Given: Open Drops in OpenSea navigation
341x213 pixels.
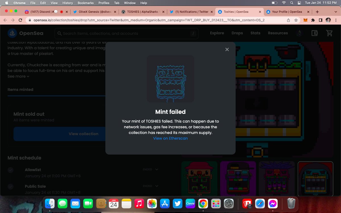Looking at the screenshot, I should coord(237,33).
